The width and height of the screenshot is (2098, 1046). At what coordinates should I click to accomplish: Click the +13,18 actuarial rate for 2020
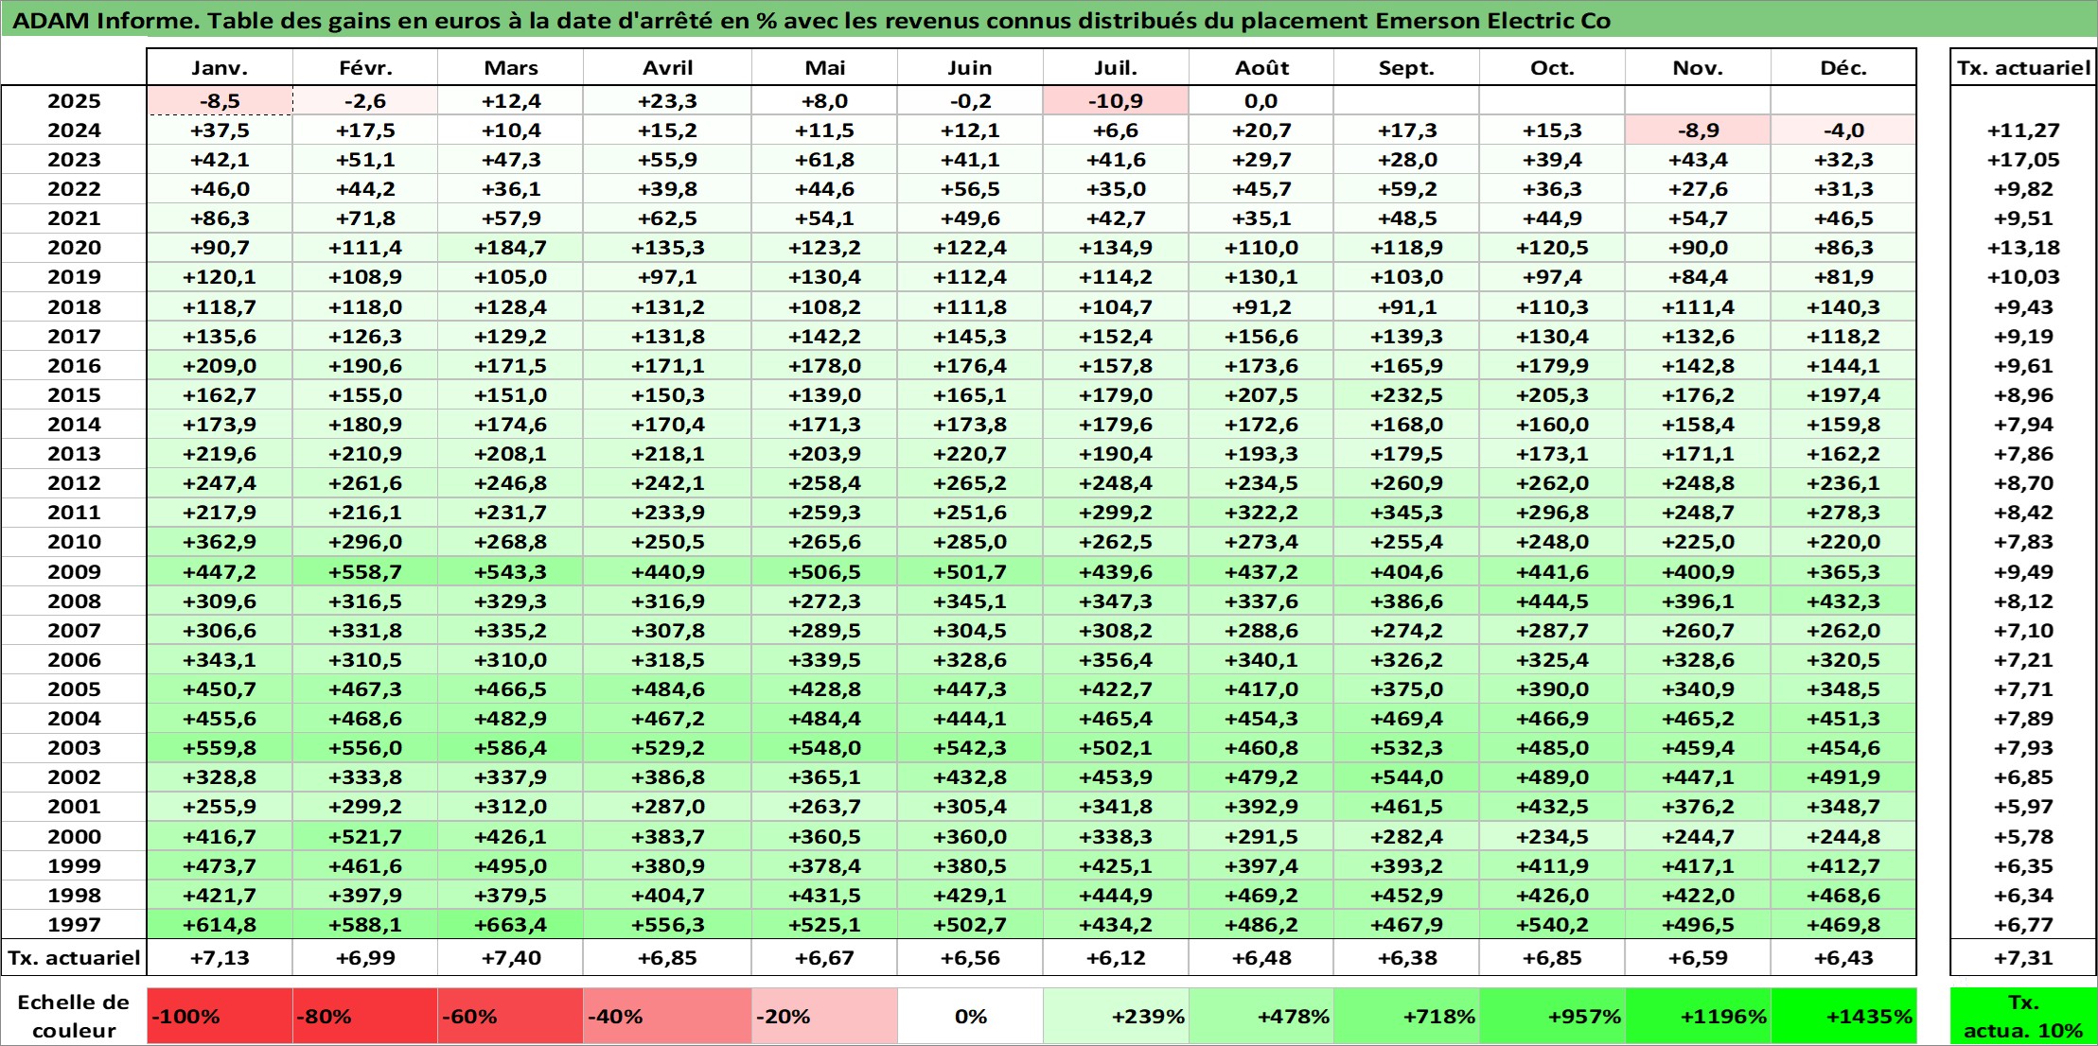tap(2023, 248)
